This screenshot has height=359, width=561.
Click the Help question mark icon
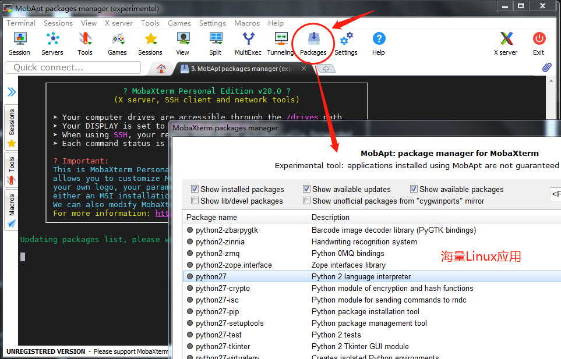pos(379,44)
